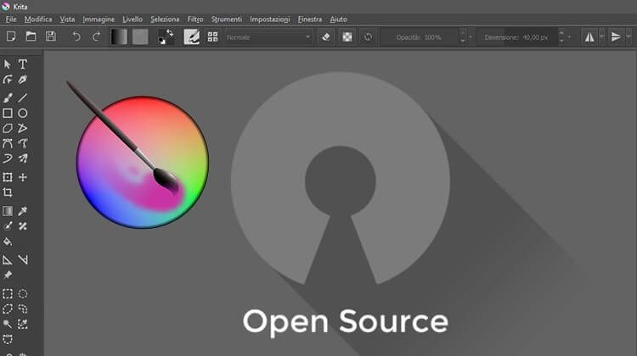Viewport: 637px width, 356px height.
Task: Select the Shape Selection arrow tool
Action: [x=8, y=64]
